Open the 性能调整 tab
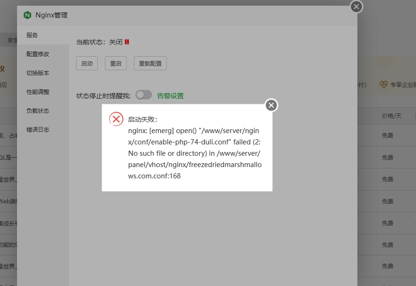Image resolution: width=416 pixels, height=286 pixels. tap(43, 92)
